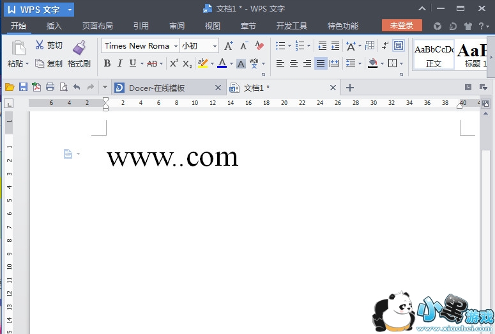Open the 插入 (Insert) tab
The image size is (495, 334).
(x=54, y=26)
